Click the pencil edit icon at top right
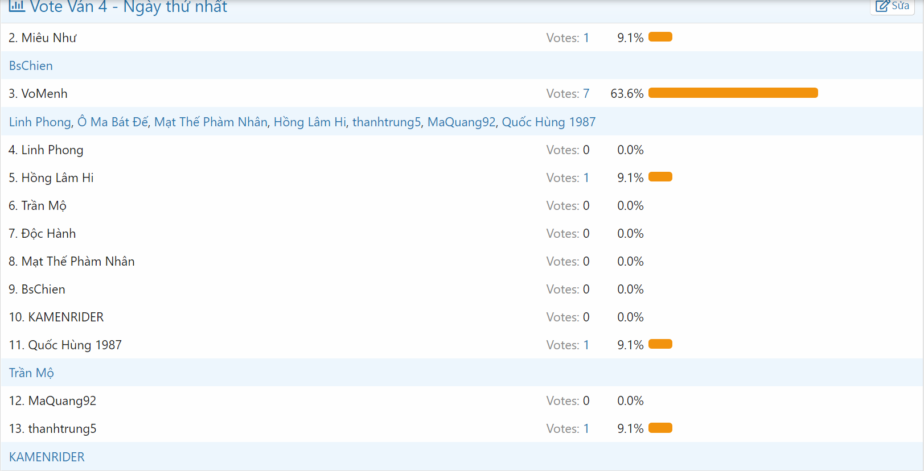This screenshot has width=924, height=471. [x=882, y=6]
